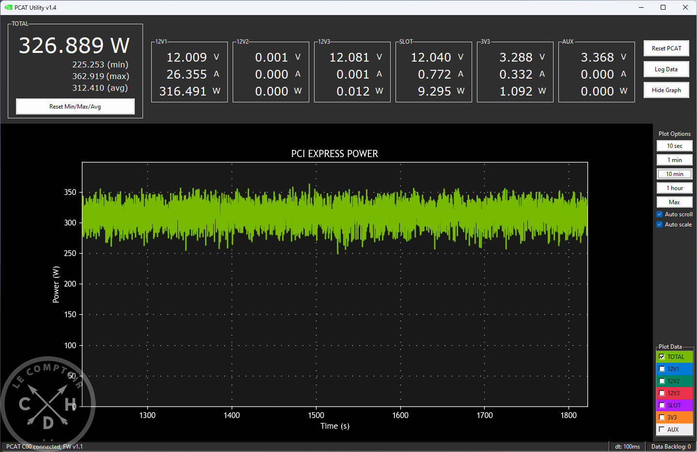Disable the Auto scroll checkbox

[x=660, y=214]
